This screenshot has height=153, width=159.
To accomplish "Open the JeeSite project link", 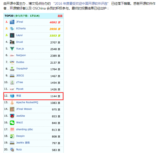I will click(x=20, y=116).
